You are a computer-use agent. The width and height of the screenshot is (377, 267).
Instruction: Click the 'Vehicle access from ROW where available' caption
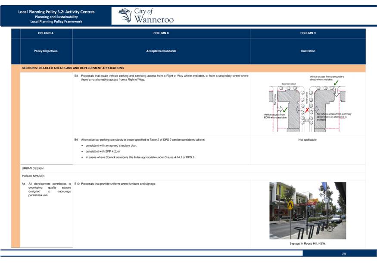click(x=275, y=116)
